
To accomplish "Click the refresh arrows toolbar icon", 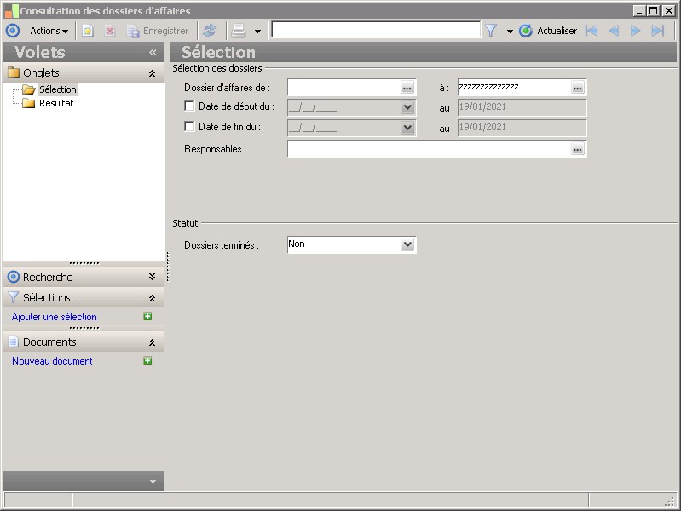I will pos(210,31).
